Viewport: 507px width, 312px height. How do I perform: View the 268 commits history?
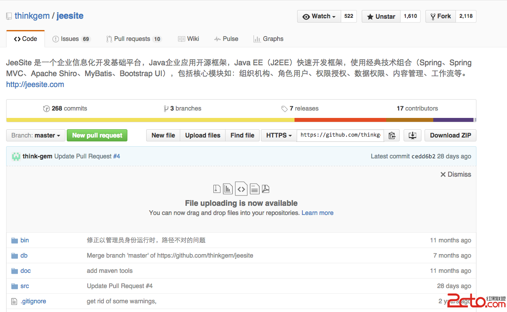65,109
